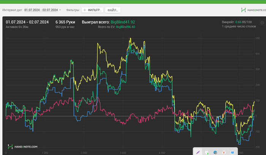This screenshot has height=155, width=266.
Task: Click the blue square icon in the popup
Action: tap(233, 152)
